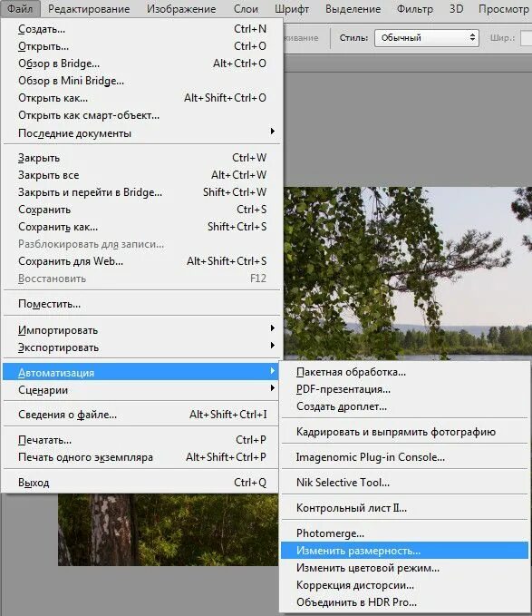
Task: Select Печать одного экземпляра item
Action: pos(142,457)
